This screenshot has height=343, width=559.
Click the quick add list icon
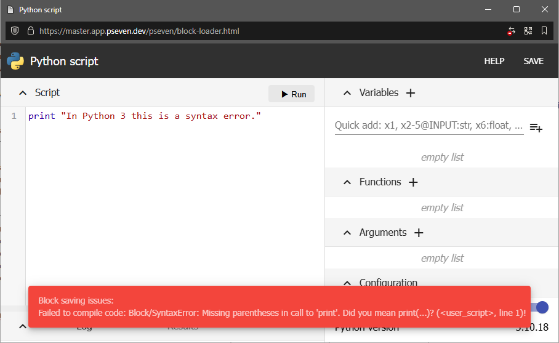pyautogui.click(x=536, y=127)
